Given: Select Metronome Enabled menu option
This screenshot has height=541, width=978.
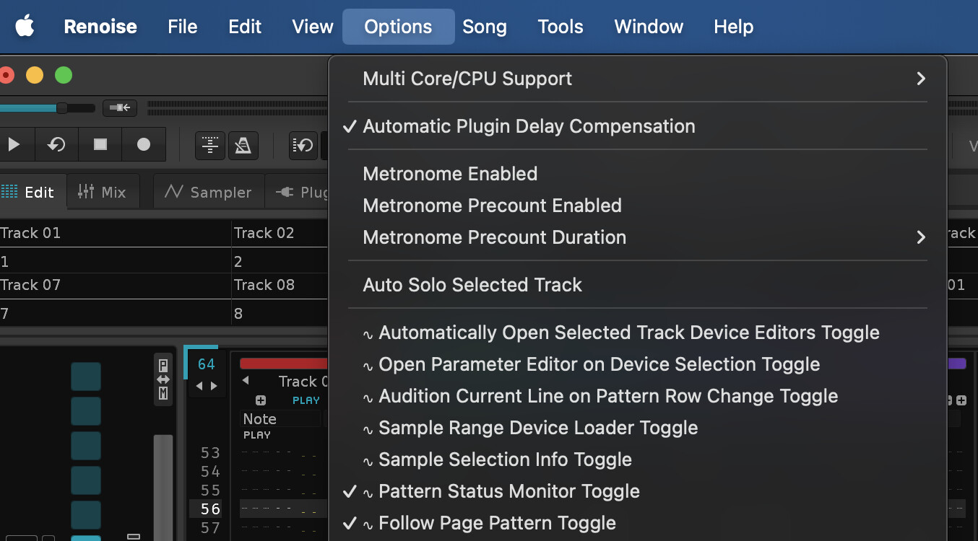Looking at the screenshot, I should (450, 174).
